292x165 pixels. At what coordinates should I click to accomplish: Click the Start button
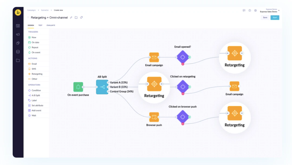275,18
